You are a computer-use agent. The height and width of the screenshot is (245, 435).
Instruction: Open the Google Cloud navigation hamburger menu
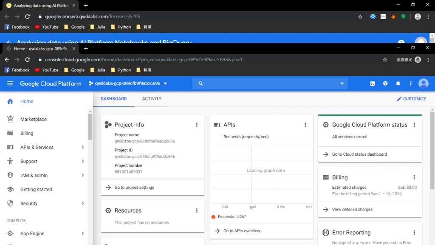(10, 83)
